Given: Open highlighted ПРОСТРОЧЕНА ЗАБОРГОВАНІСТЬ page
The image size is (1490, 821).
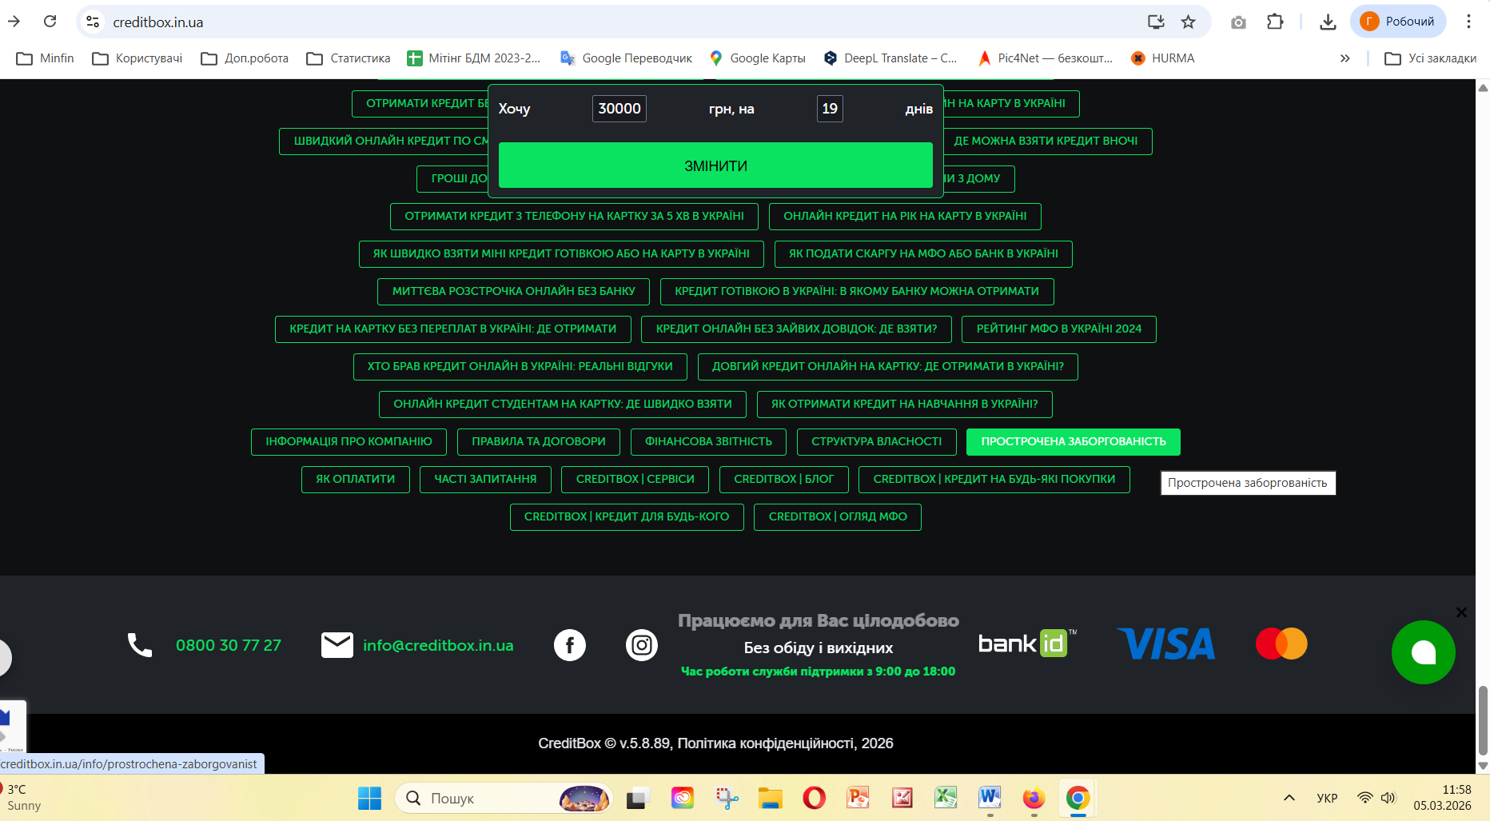Looking at the screenshot, I should point(1074,441).
